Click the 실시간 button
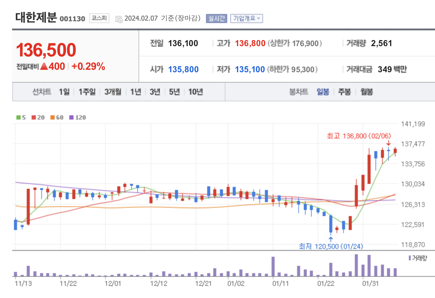This screenshot has width=435, height=298. (216, 19)
